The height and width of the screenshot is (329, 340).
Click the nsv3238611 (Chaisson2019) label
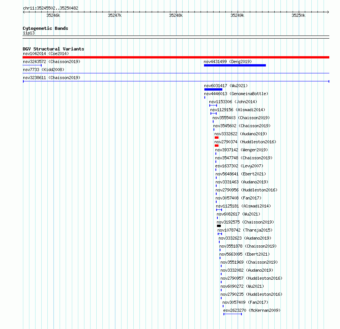[x=52, y=78]
